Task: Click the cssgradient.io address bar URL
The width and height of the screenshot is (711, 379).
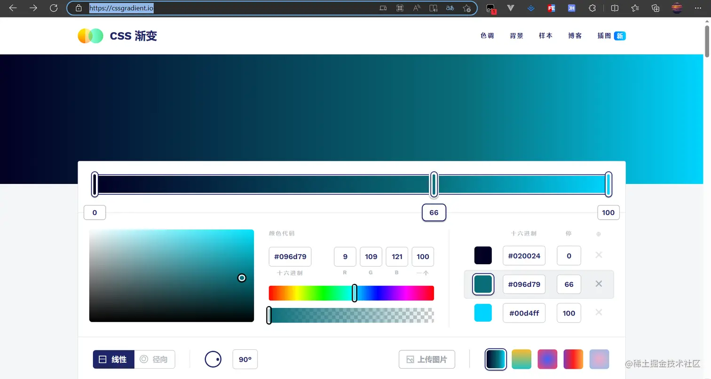Action: point(121,8)
